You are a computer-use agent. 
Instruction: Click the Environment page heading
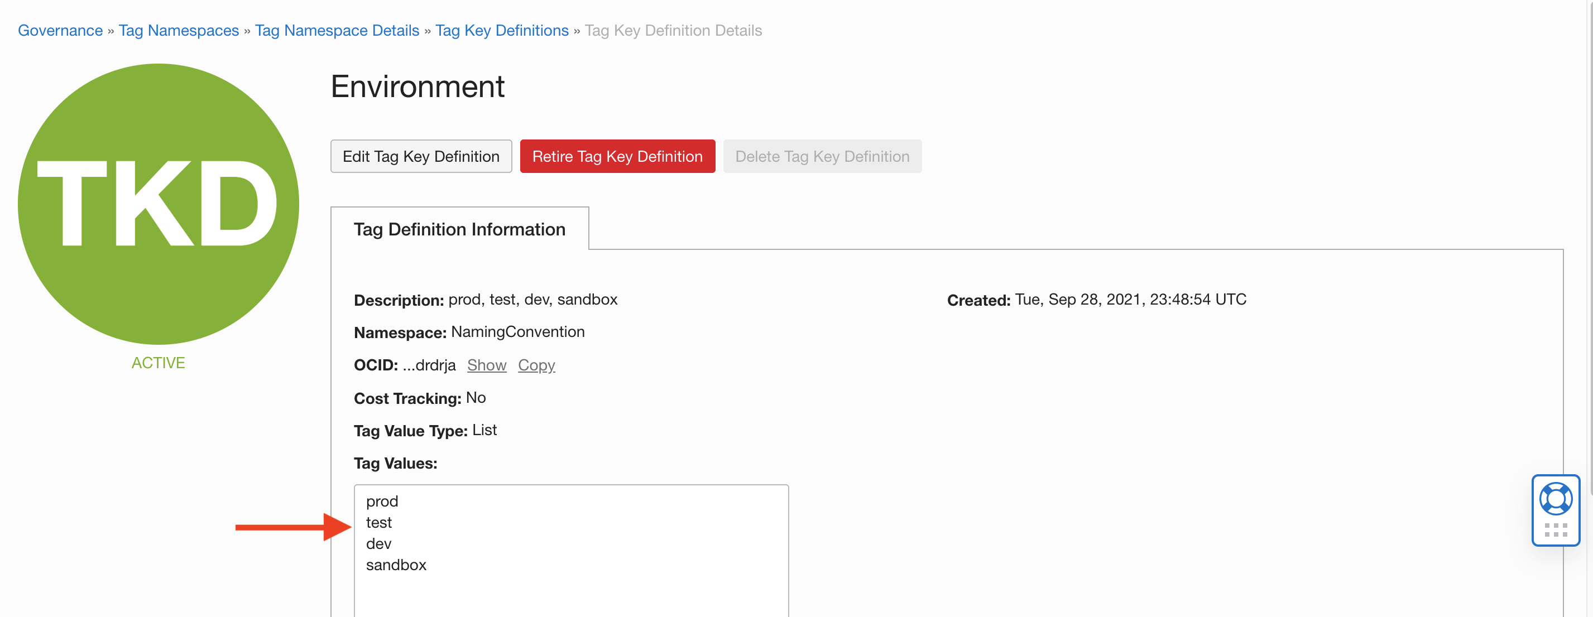(x=417, y=86)
